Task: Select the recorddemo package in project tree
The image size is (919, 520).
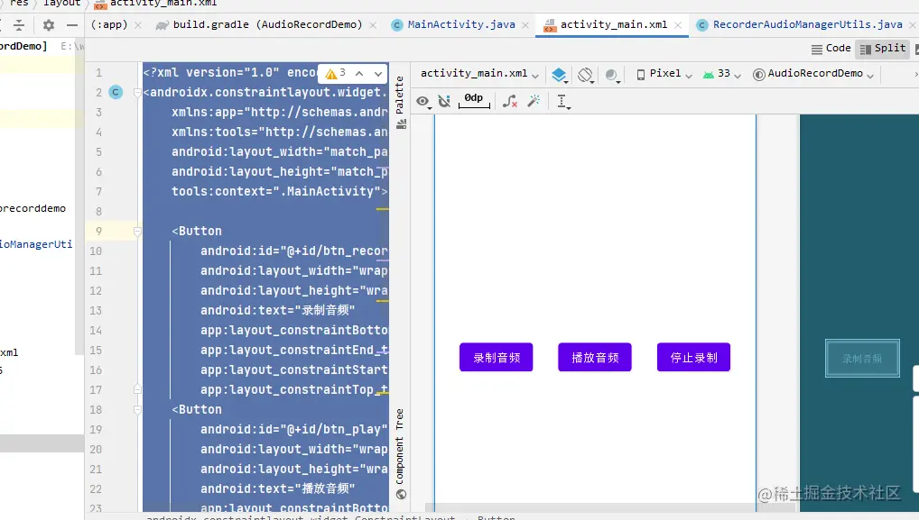Action: [x=32, y=208]
